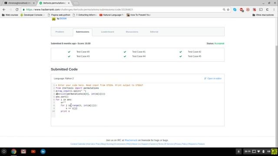Open the Environment footer link
The width and height of the screenshot is (278, 156).
point(120,144)
